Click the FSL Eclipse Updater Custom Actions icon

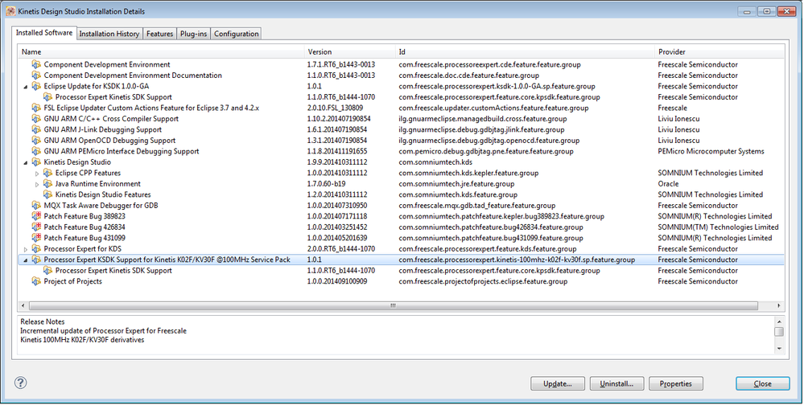(x=36, y=108)
